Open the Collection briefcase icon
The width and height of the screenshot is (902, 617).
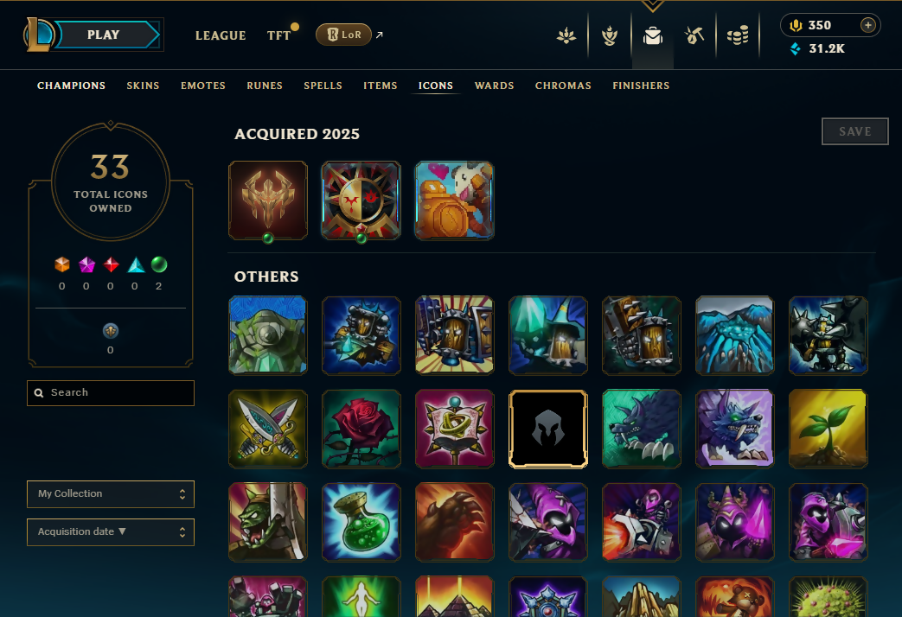pos(652,36)
